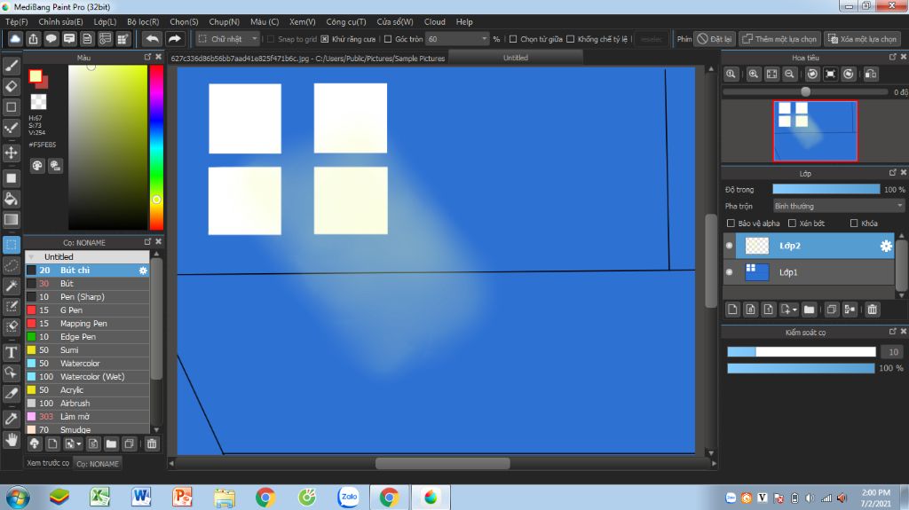Click zoom in icon in navigator panel
The image size is (909, 510).
[x=753, y=75]
